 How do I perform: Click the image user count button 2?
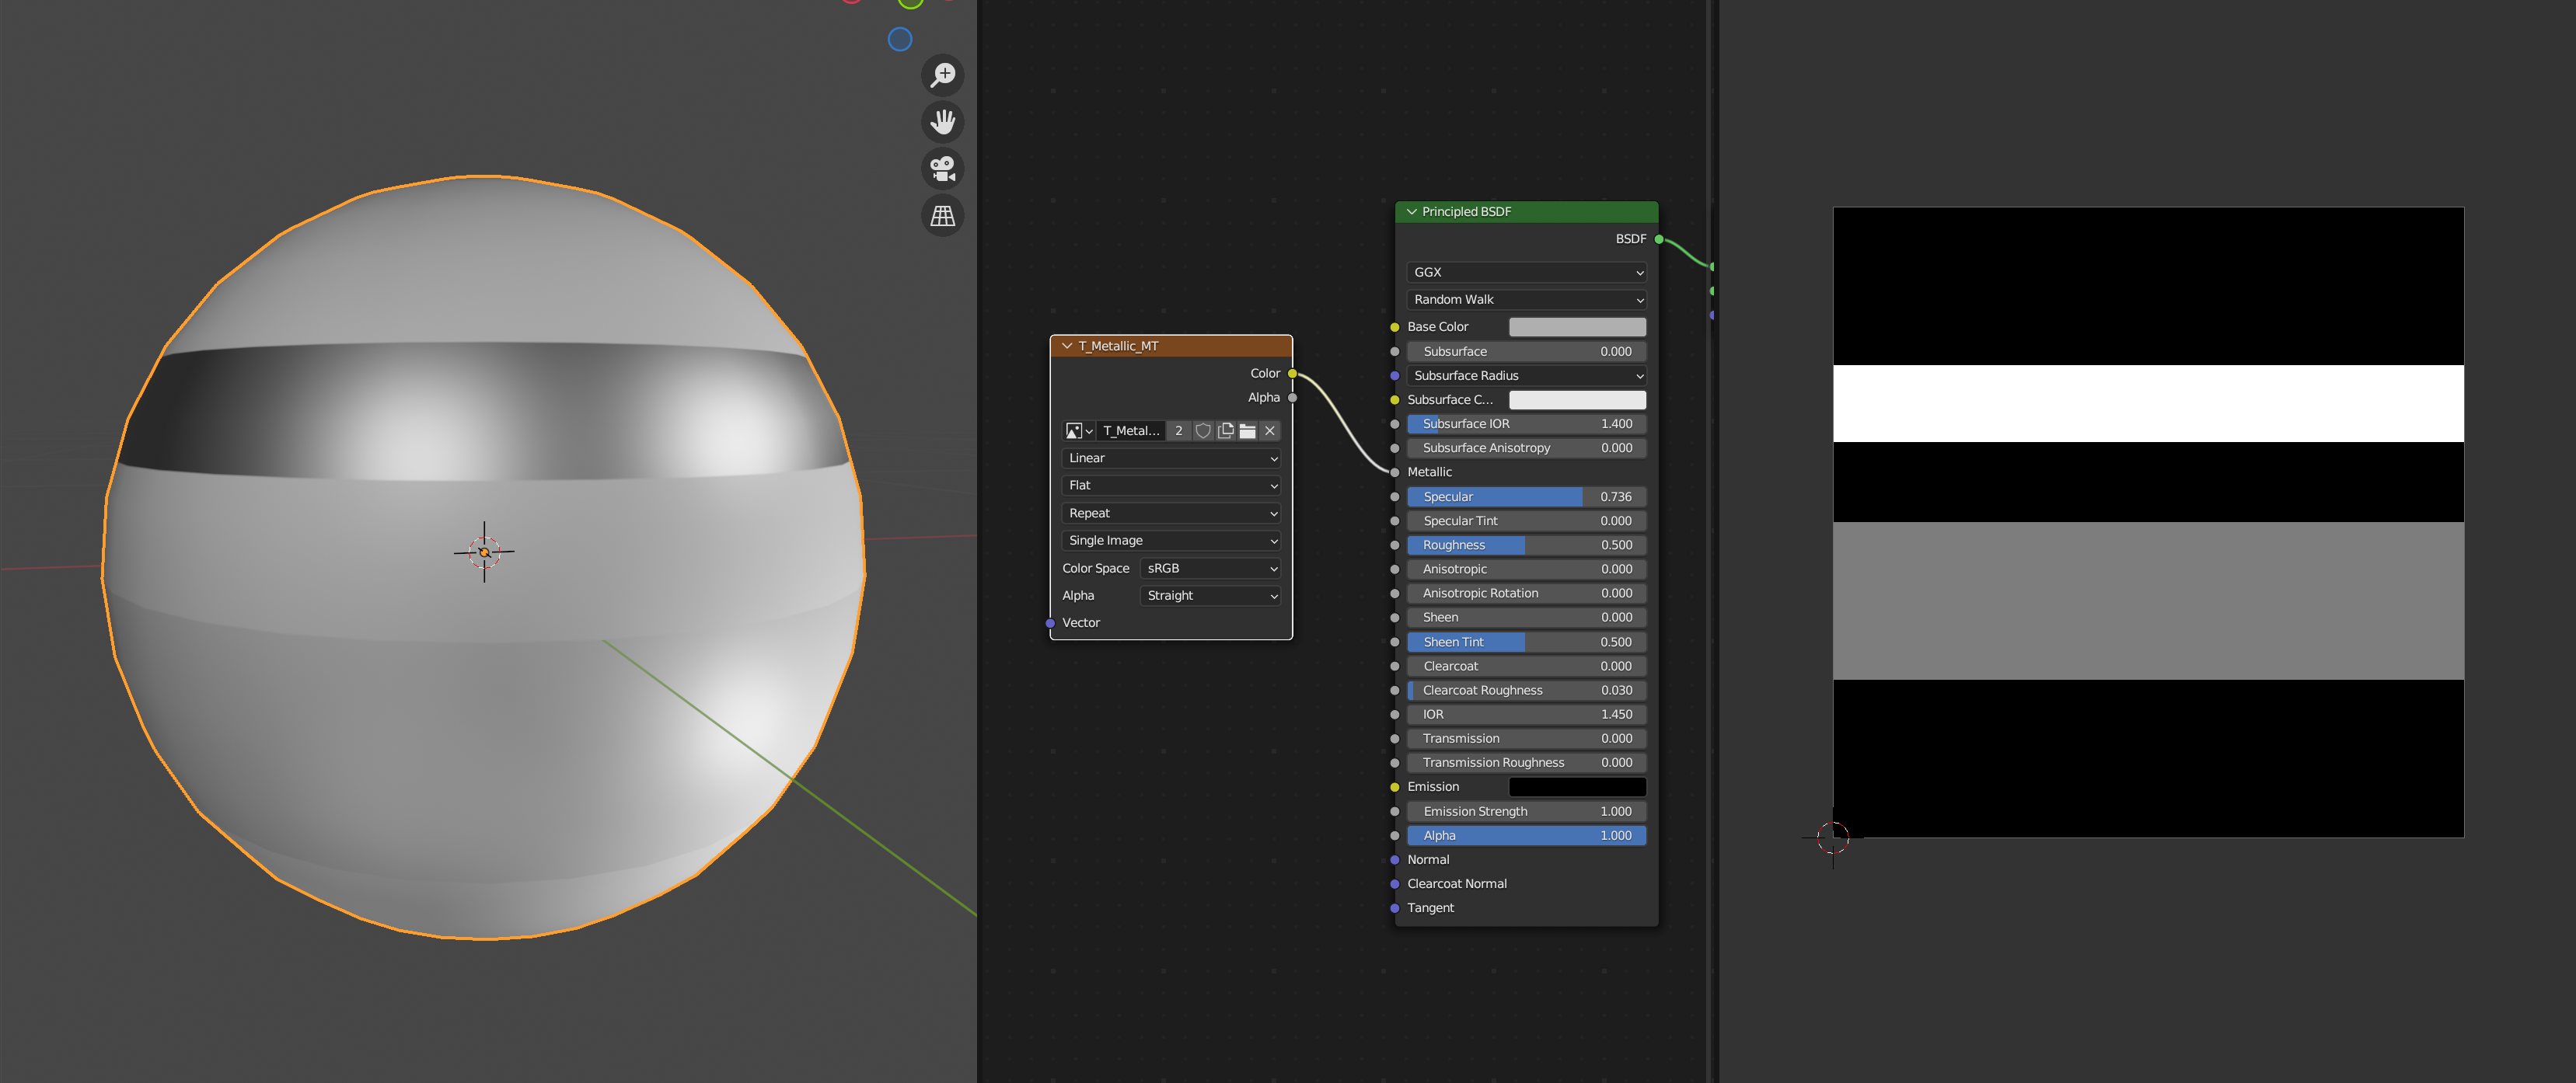click(x=1179, y=430)
